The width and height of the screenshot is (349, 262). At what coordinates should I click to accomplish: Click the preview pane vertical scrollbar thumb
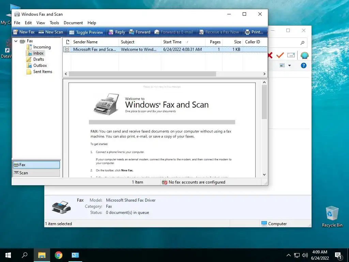coord(264,102)
